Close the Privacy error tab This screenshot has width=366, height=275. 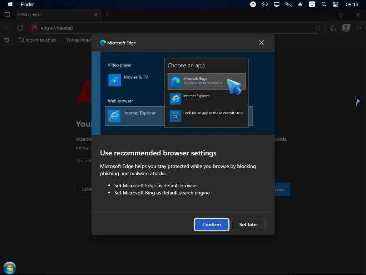pos(96,14)
